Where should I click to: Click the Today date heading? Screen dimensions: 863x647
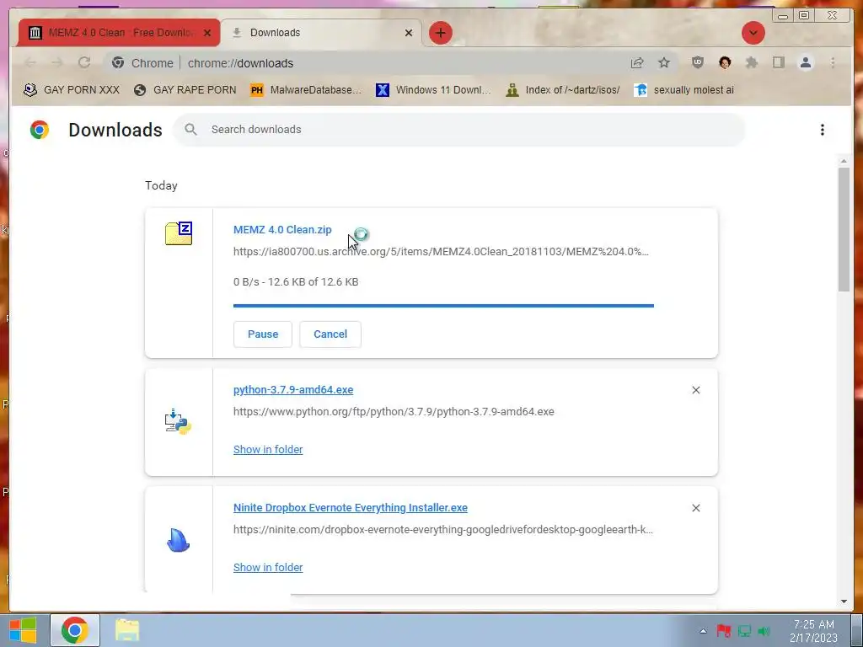(x=161, y=185)
